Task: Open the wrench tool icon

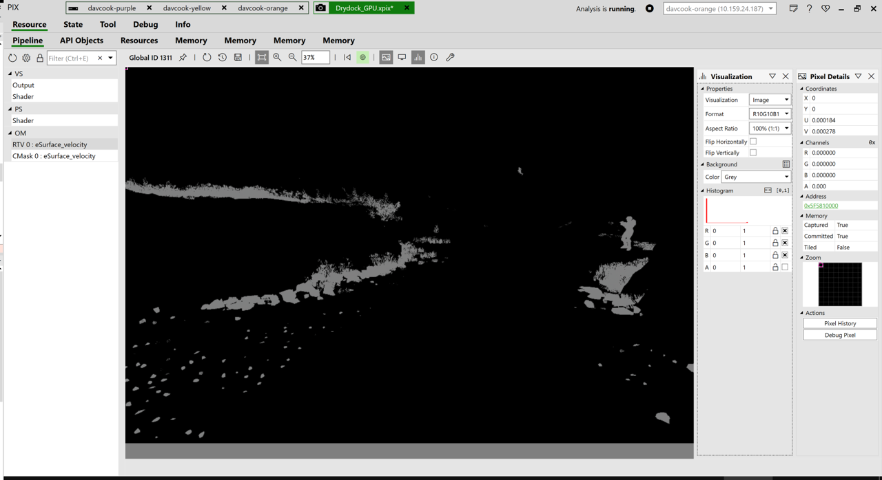Action: (x=450, y=58)
